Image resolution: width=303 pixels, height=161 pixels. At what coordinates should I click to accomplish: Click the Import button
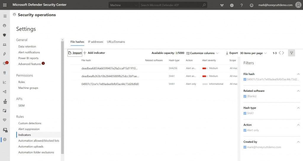point(75,53)
